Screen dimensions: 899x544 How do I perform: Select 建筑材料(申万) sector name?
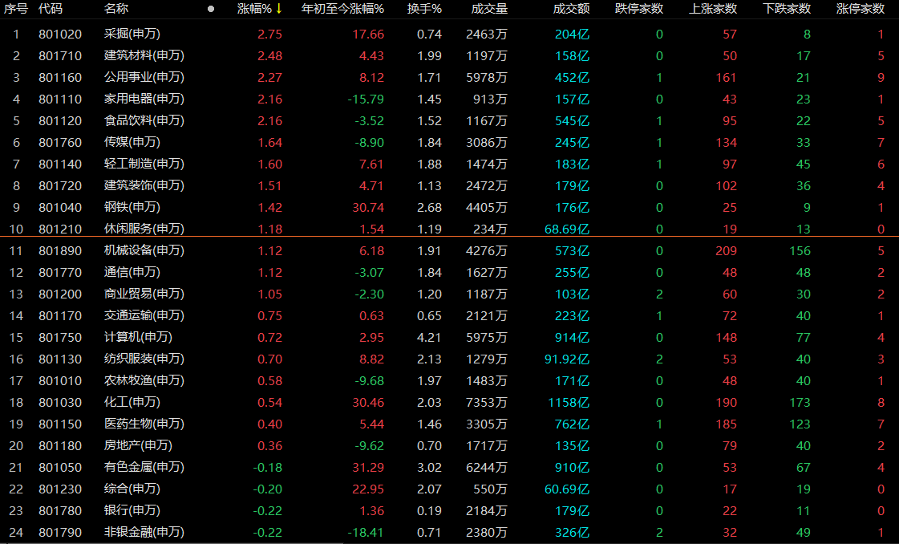tap(144, 55)
